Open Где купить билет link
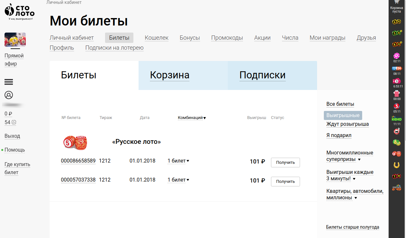 (17, 168)
